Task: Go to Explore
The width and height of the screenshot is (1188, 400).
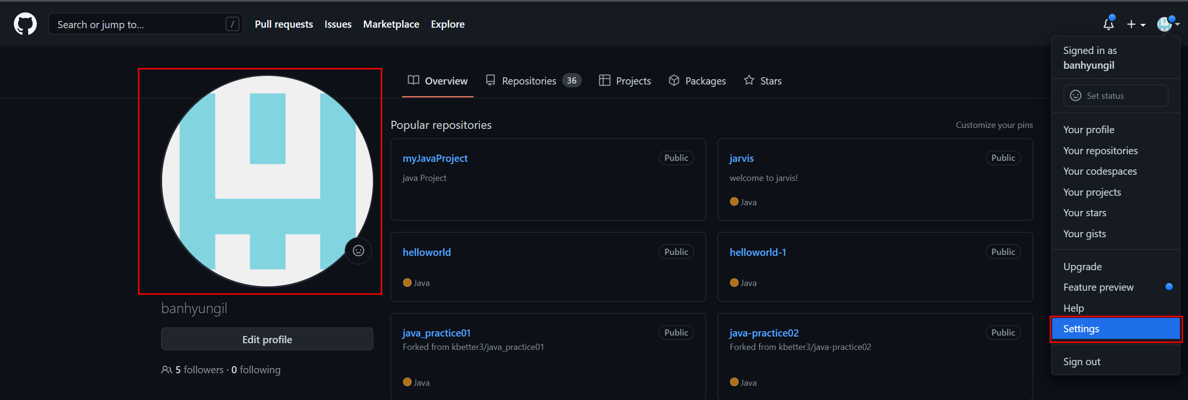Action: click(447, 24)
